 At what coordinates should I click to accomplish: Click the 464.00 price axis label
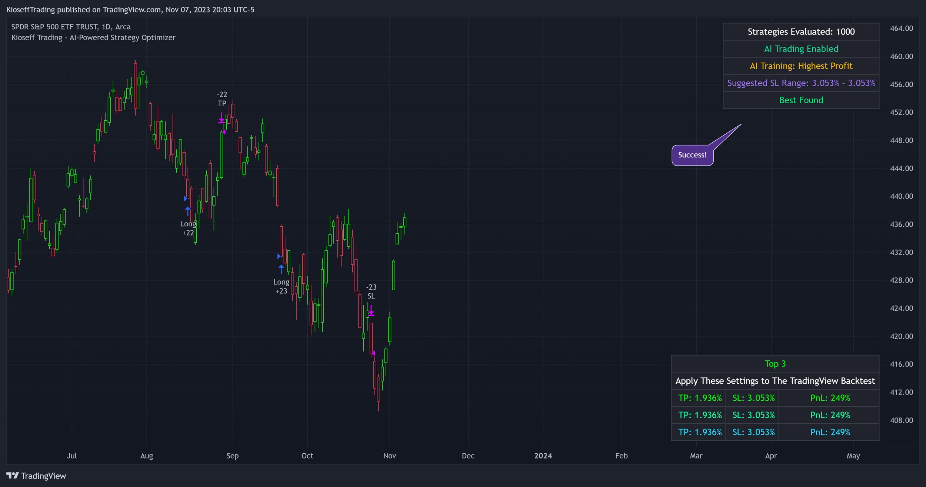pyautogui.click(x=901, y=29)
